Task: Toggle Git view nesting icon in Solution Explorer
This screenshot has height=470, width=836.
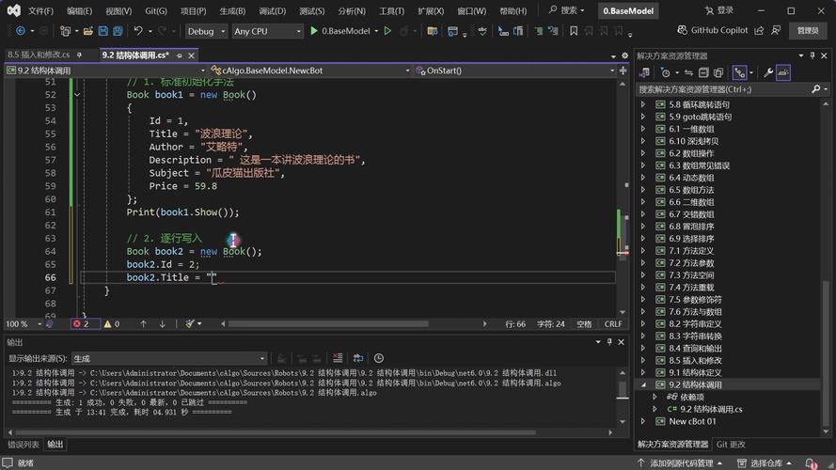Action: tap(739, 72)
